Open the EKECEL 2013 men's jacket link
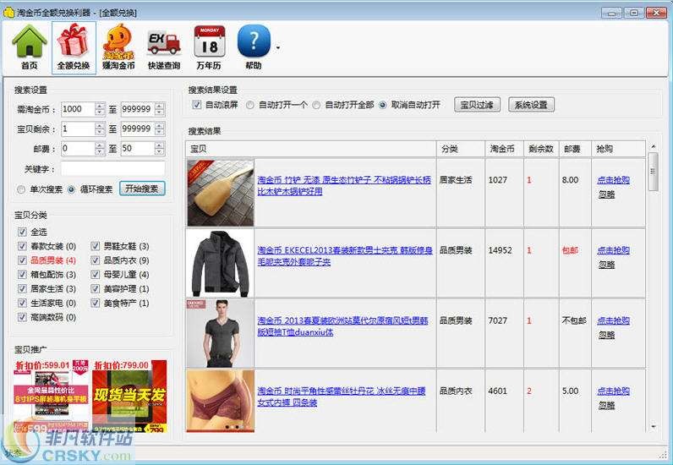Screen dimensions: 673x465 pos(345,256)
